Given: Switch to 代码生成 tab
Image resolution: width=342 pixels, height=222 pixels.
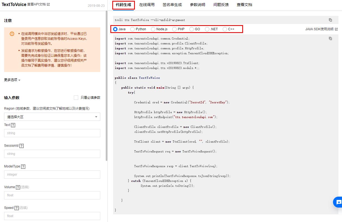Looking at the screenshot, I should click(x=123, y=5).
